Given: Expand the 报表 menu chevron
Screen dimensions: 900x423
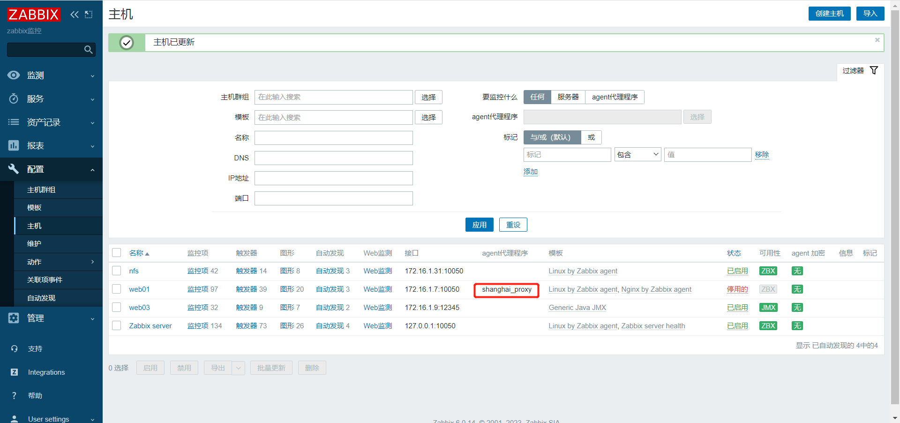Looking at the screenshot, I should pos(92,146).
